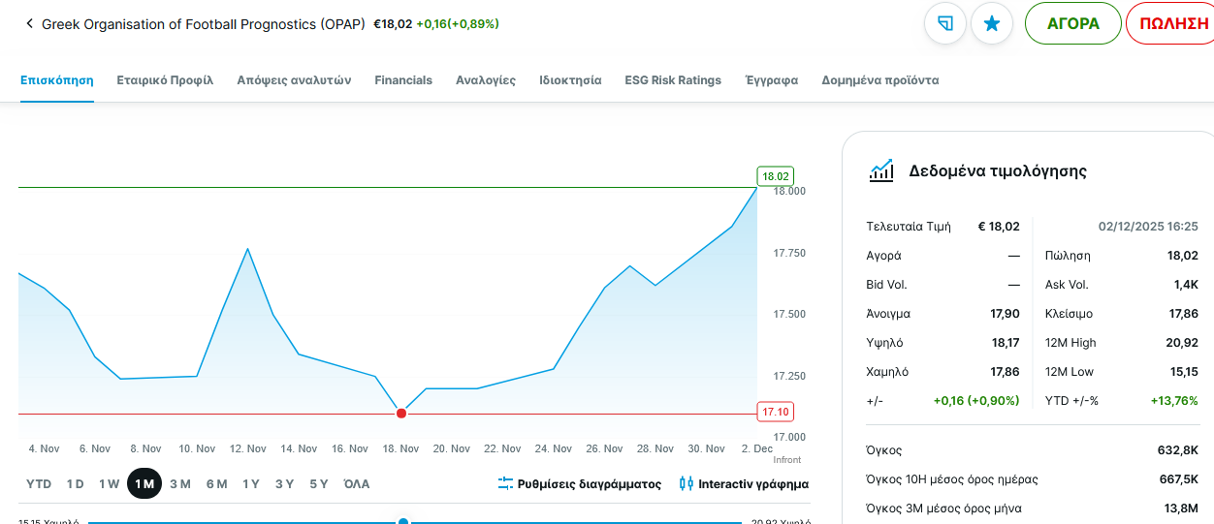Click the Interactiv γράφημα candlestick icon

[687, 483]
